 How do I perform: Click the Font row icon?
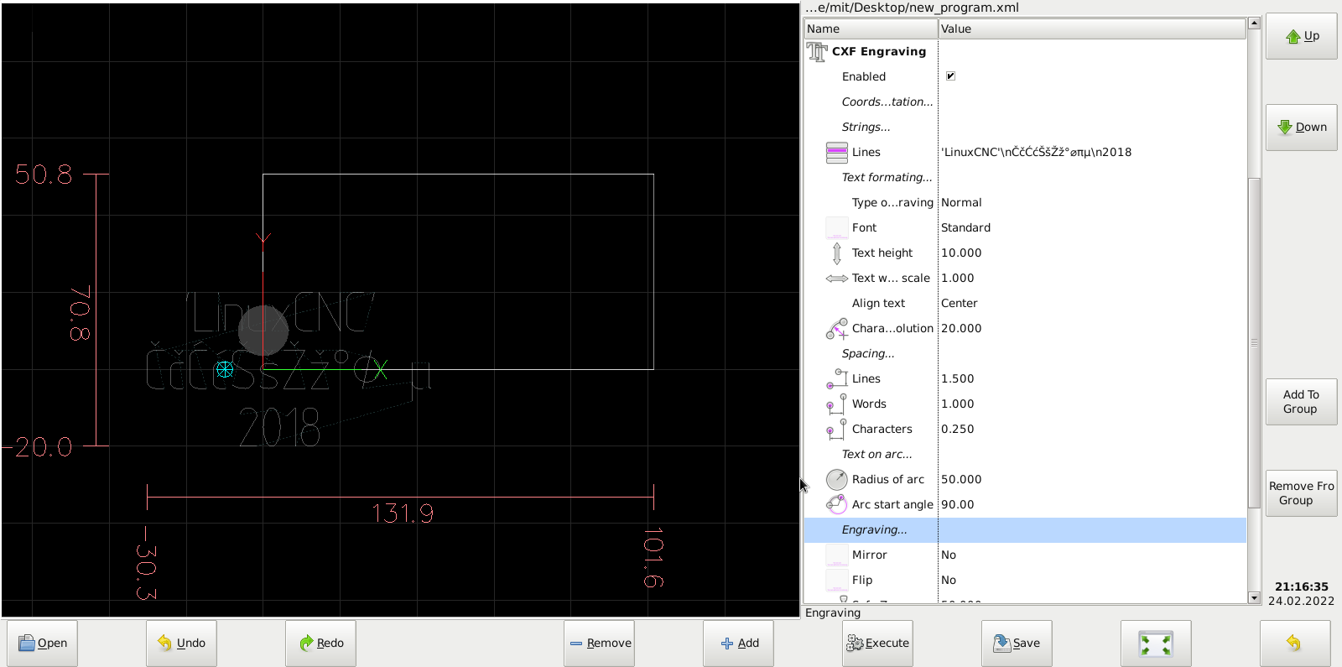click(836, 227)
